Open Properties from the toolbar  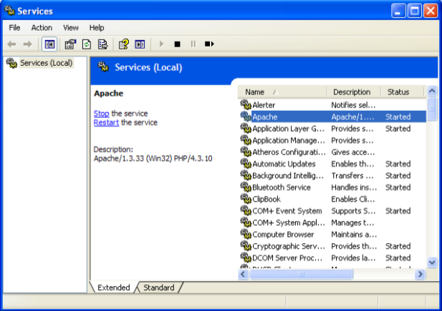pyautogui.click(x=70, y=44)
